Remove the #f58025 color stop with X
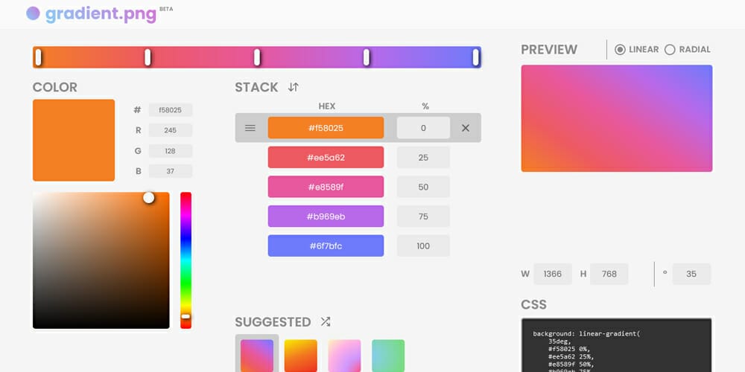The image size is (745, 372). [466, 128]
